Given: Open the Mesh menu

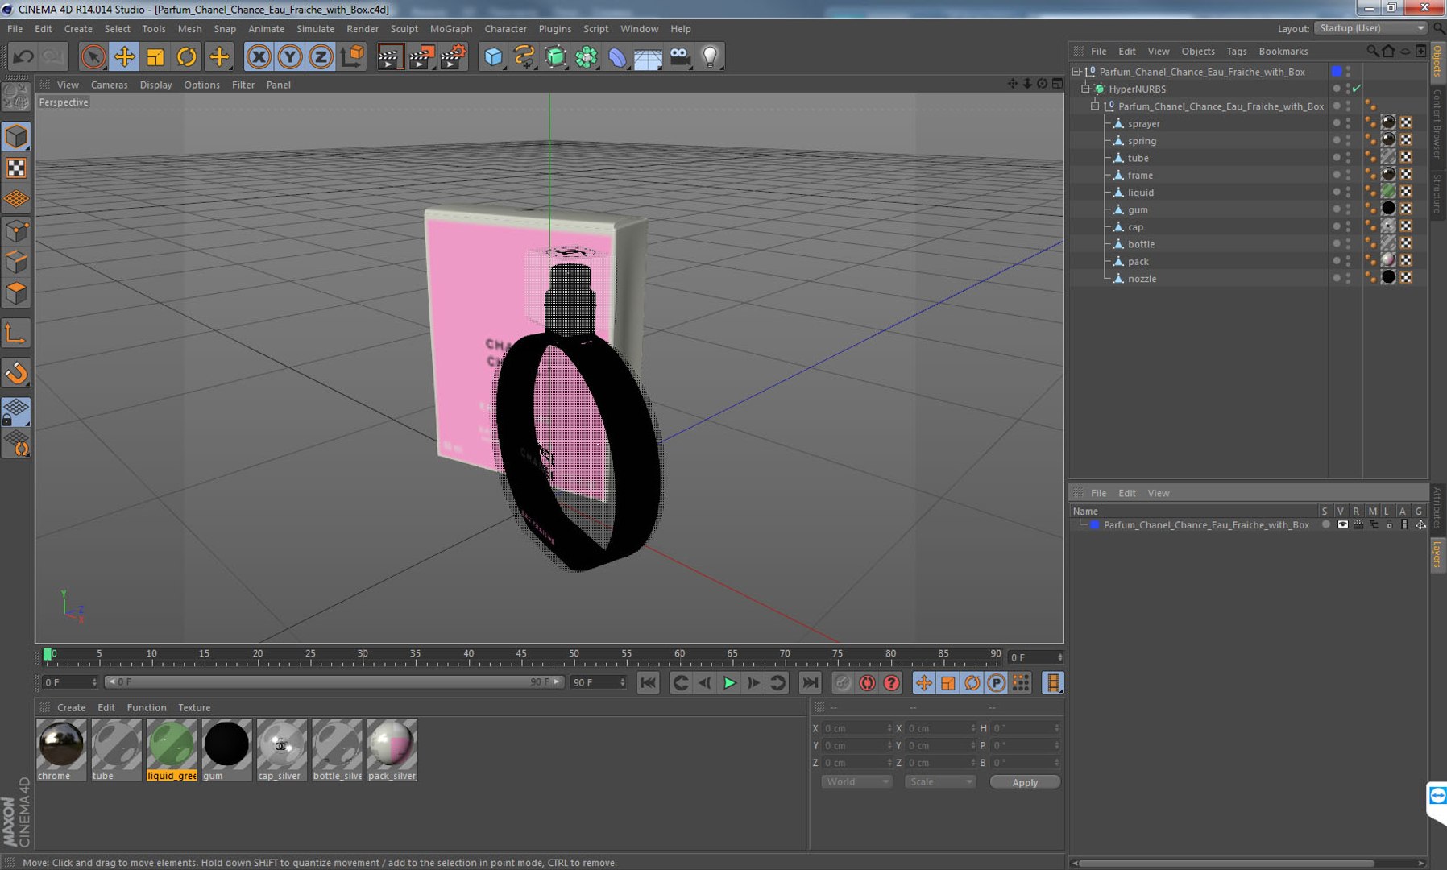Looking at the screenshot, I should tap(189, 28).
